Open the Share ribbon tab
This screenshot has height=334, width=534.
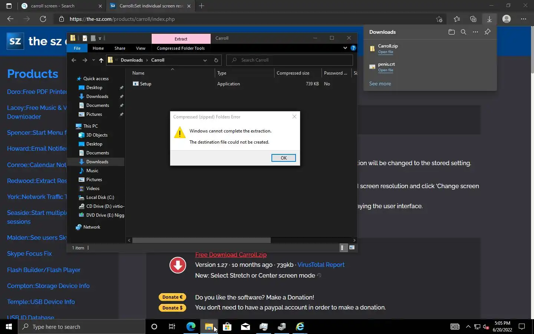point(120,48)
